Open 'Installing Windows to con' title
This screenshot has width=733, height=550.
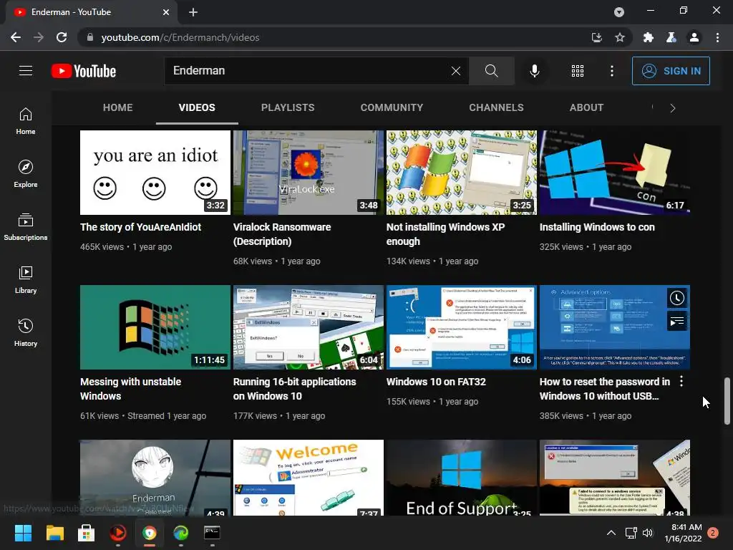point(597,227)
